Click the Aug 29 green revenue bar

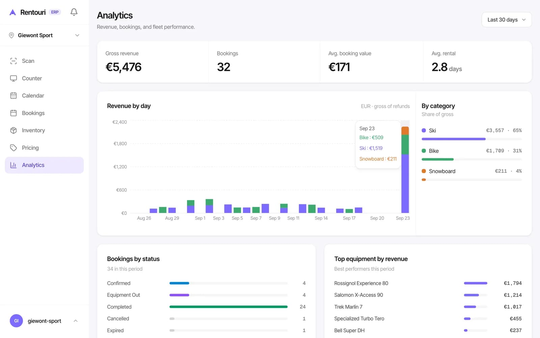[163, 210]
